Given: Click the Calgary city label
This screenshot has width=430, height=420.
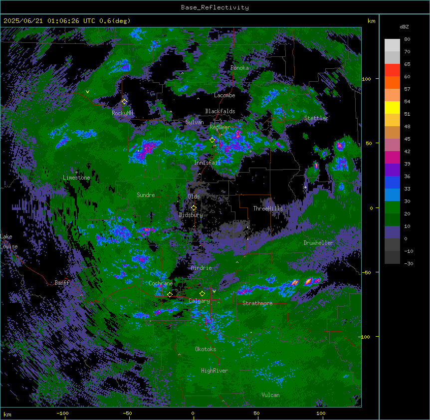Looking at the screenshot, I should click(x=199, y=301).
